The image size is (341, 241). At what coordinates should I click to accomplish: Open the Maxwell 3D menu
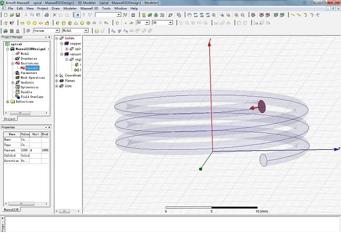pos(89,8)
